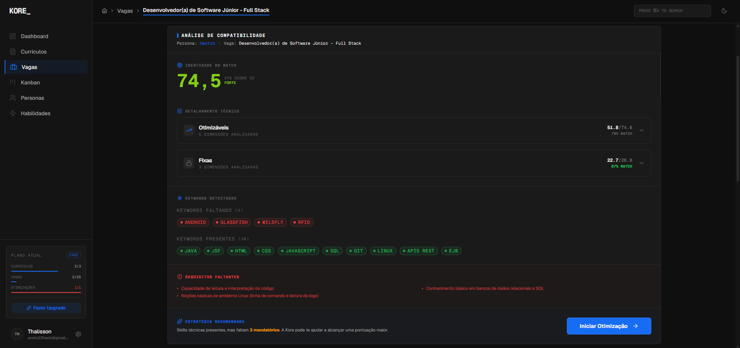This screenshot has width=740, height=348.
Task: Click the APIS REST keyword tag
Action: pyautogui.click(x=419, y=251)
